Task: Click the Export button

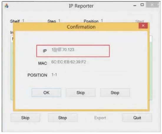Action: (100, 118)
